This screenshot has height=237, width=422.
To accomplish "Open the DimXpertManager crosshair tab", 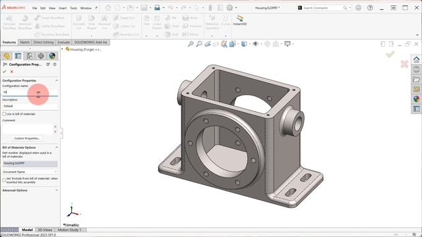I will tap(41, 56).
